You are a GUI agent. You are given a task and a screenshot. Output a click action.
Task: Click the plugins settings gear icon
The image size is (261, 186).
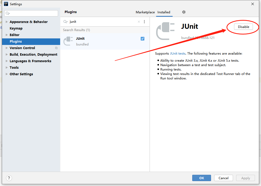tap(184, 12)
